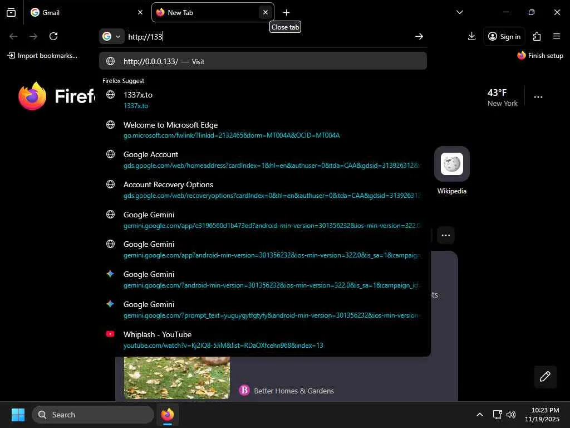The width and height of the screenshot is (570, 428).
Task: Select Welcome to Microsoft Edge suggestion
Action: pyautogui.click(x=263, y=130)
